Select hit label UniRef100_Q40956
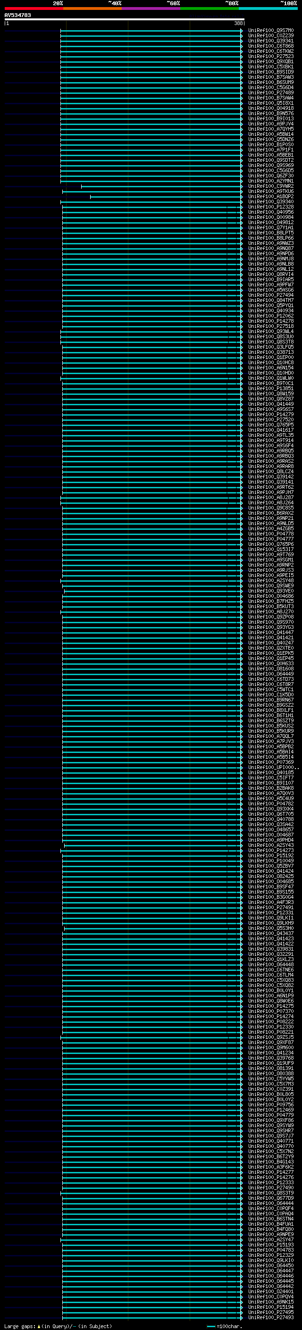This screenshot has height=1330, width=302. click(x=271, y=212)
